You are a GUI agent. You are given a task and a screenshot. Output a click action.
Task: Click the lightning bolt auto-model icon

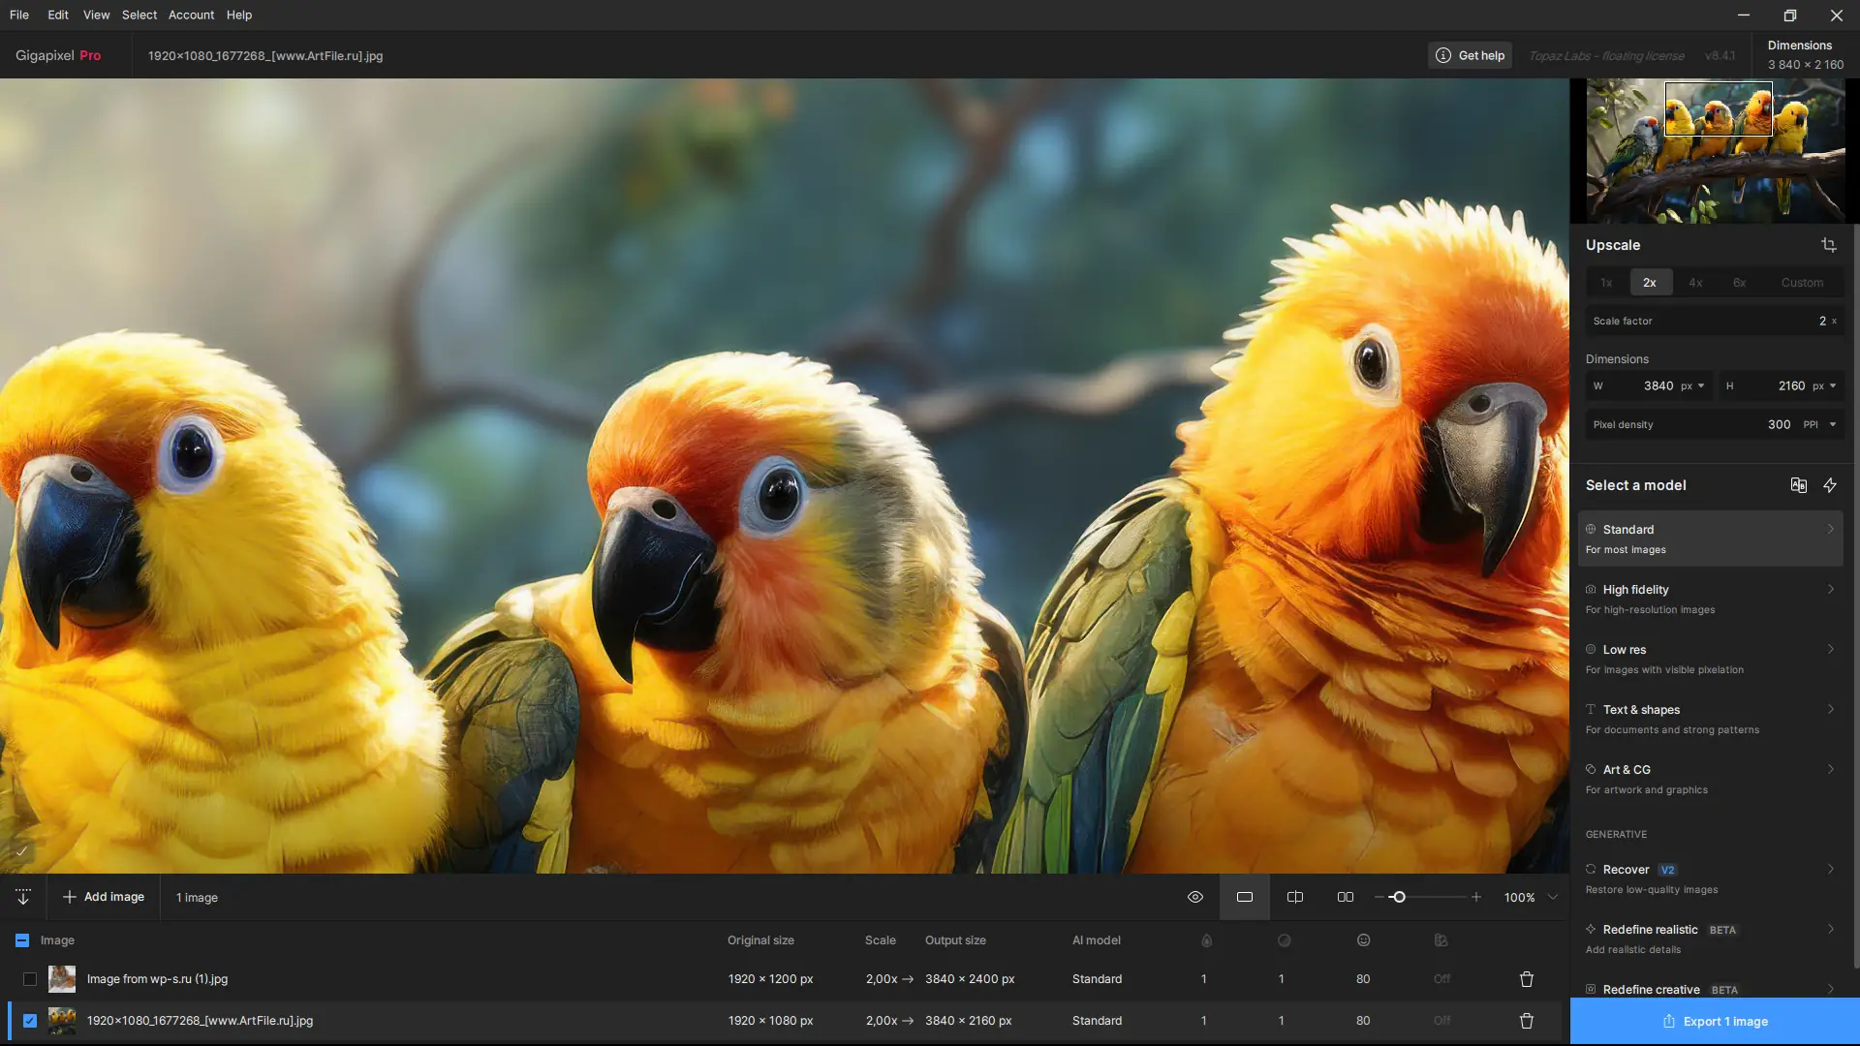coord(1829,485)
